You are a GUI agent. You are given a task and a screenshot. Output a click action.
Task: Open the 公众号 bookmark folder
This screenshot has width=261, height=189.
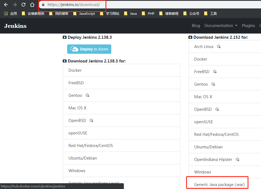191,13
